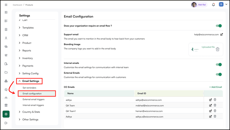Click the Uploaded file link

pos(208,47)
